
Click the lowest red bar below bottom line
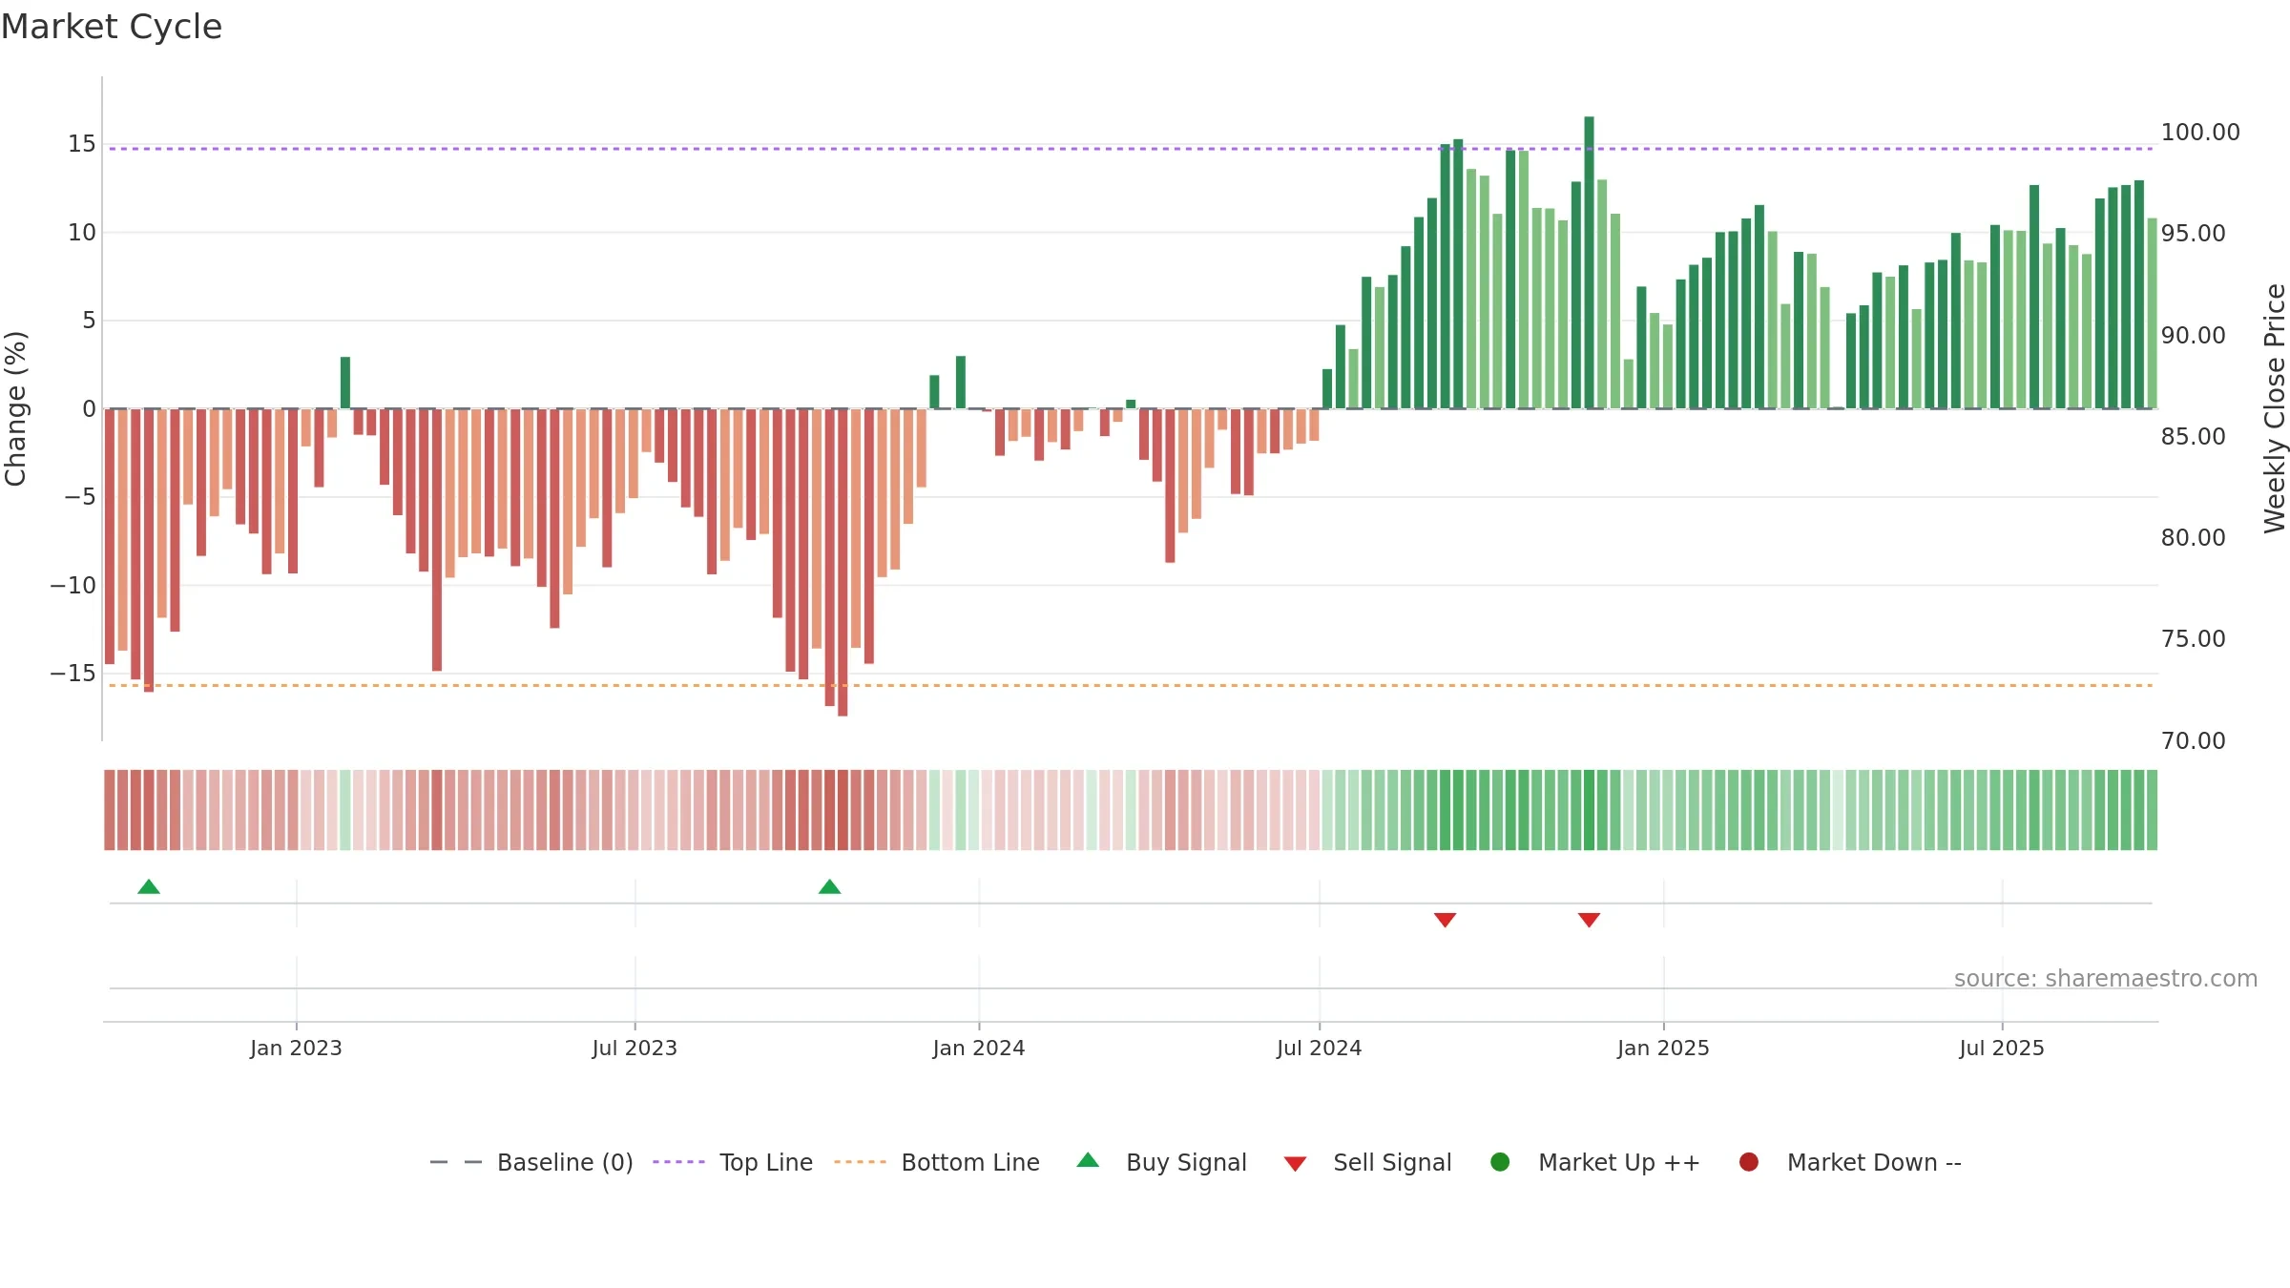tap(843, 562)
